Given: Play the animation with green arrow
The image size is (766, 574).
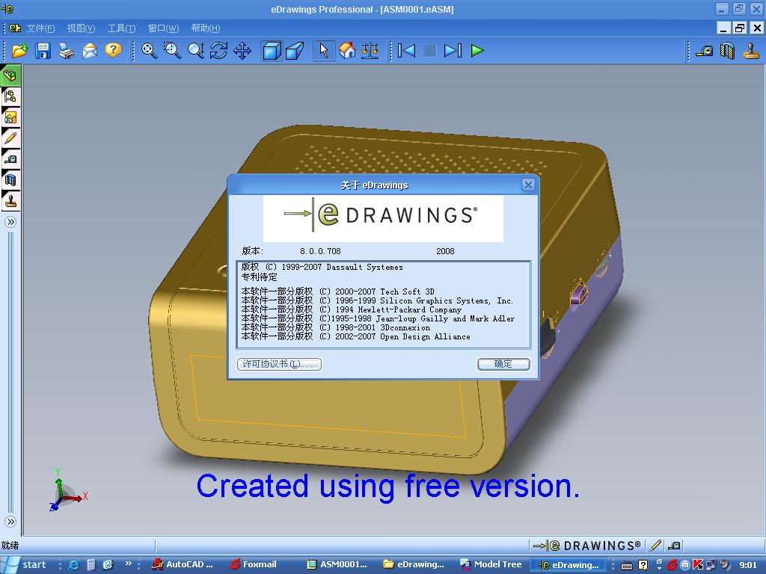Looking at the screenshot, I should (x=477, y=51).
